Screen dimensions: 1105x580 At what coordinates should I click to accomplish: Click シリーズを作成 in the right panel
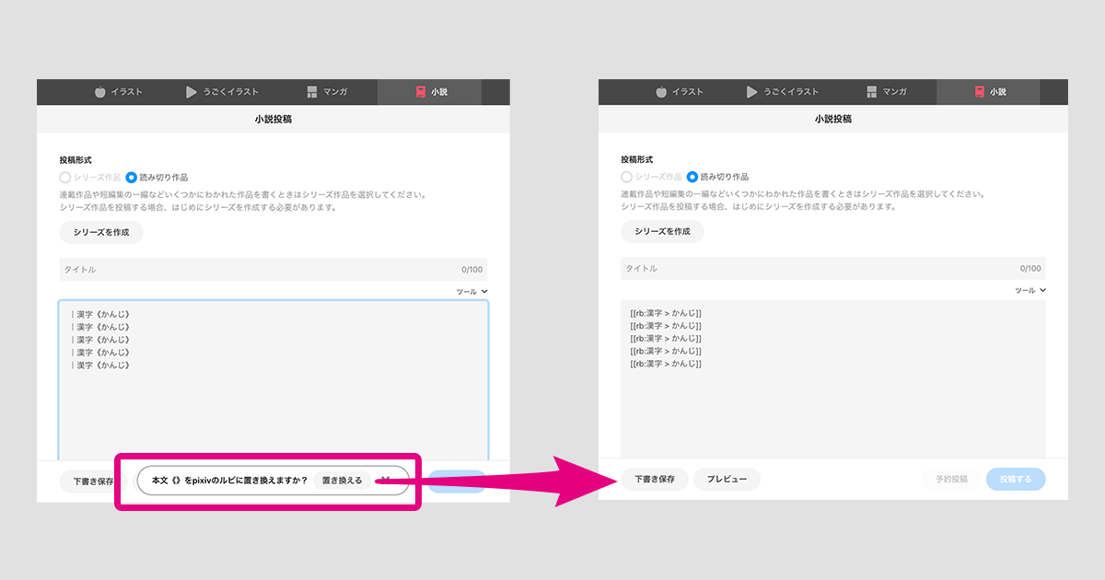(x=662, y=232)
